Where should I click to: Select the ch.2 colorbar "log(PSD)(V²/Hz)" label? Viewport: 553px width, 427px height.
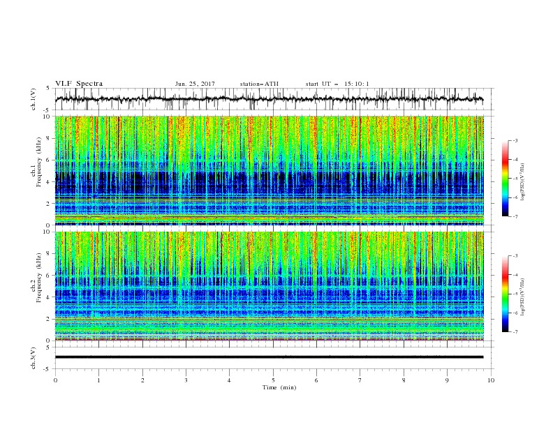(x=523, y=297)
